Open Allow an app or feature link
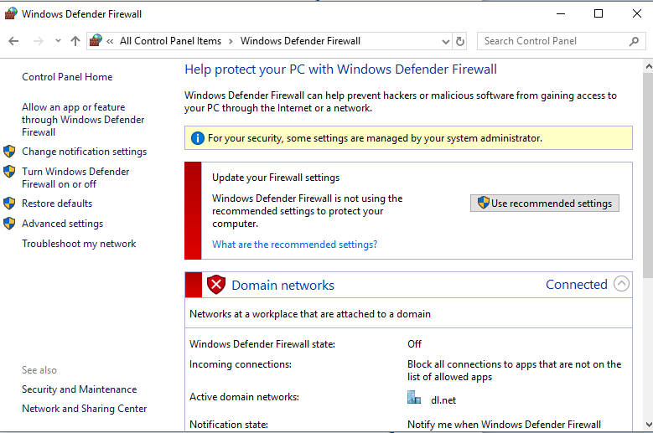The width and height of the screenshot is (653, 433). pos(83,120)
